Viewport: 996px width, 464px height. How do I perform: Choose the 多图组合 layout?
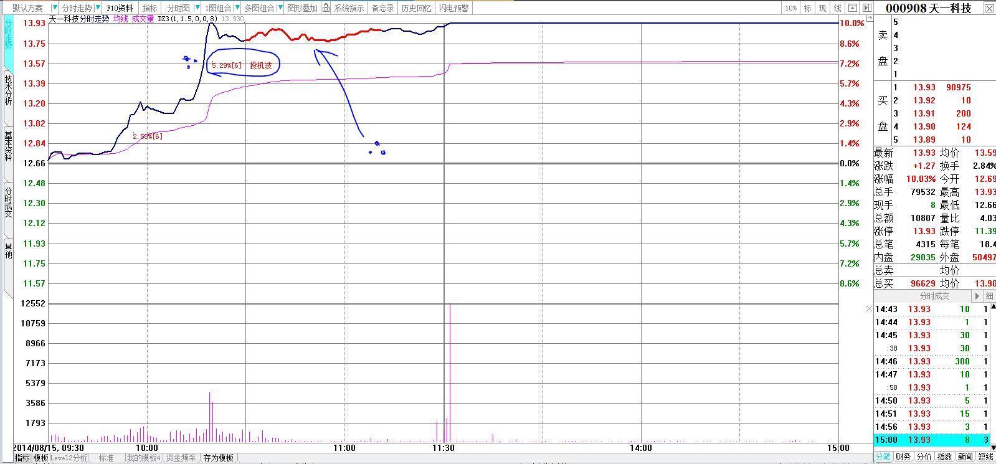pyautogui.click(x=258, y=8)
